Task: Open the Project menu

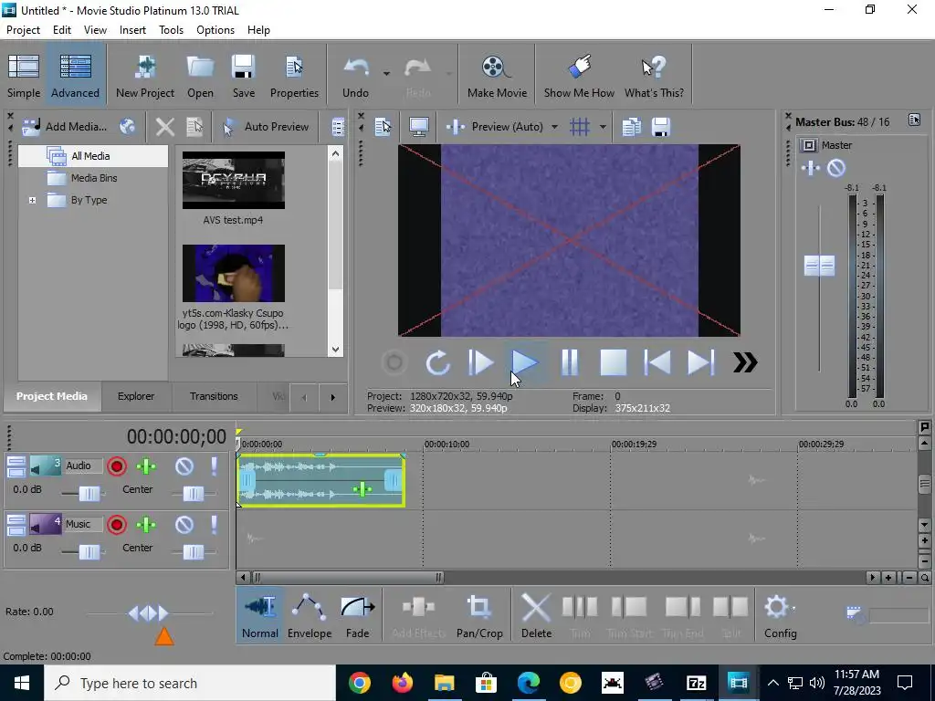Action: point(23,30)
